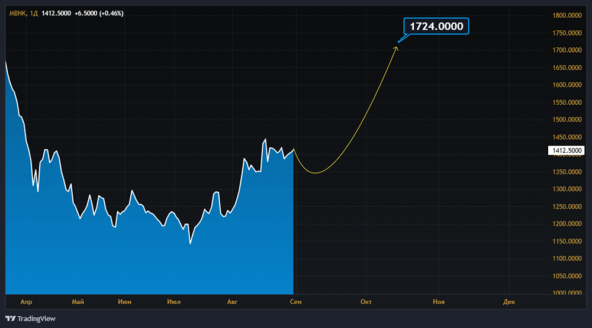Select the 1724.0000 target price callout

pyautogui.click(x=436, y=27)
